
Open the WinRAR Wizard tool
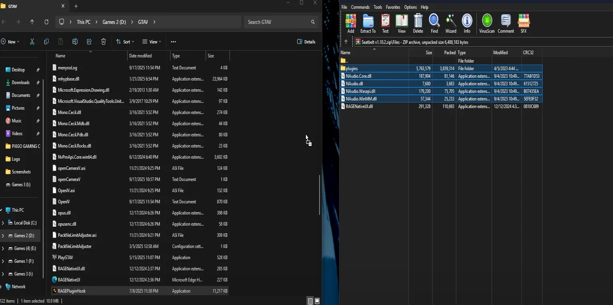[450, 24]
